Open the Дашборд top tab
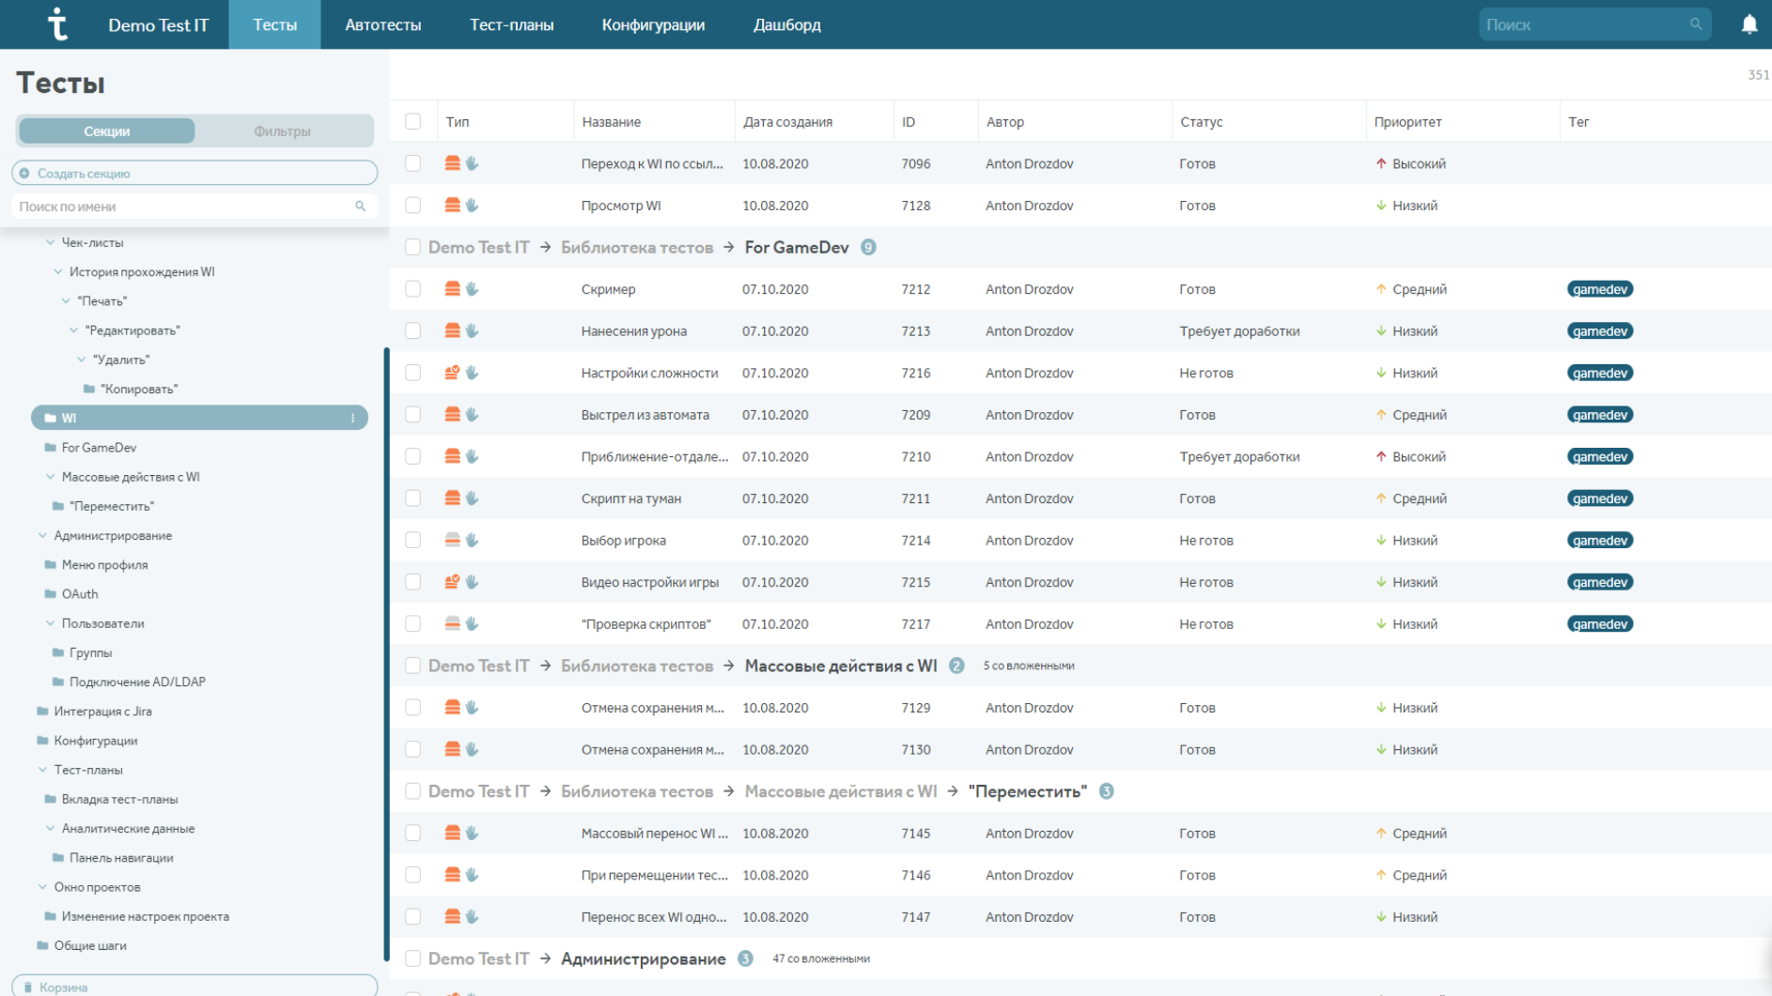The height and width of the screenshot is (996, 1772). [786, 24]
